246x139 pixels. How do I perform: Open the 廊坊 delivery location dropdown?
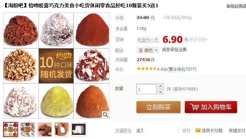tap(148, 50)
